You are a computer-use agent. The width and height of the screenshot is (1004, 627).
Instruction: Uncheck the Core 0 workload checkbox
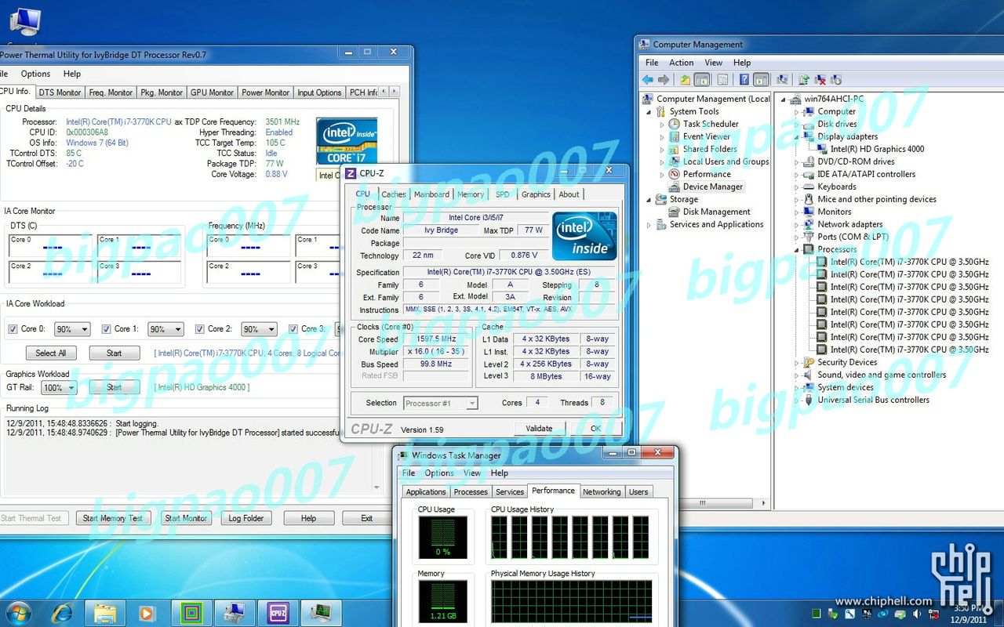13,328
